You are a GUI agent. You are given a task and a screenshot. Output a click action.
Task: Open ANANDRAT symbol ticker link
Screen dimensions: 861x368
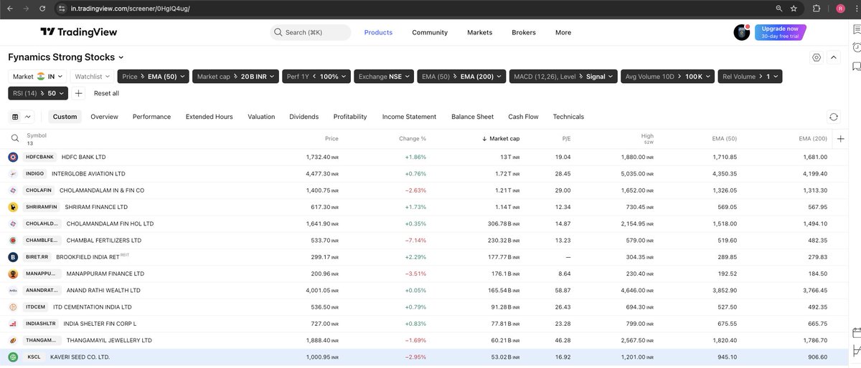42,290
